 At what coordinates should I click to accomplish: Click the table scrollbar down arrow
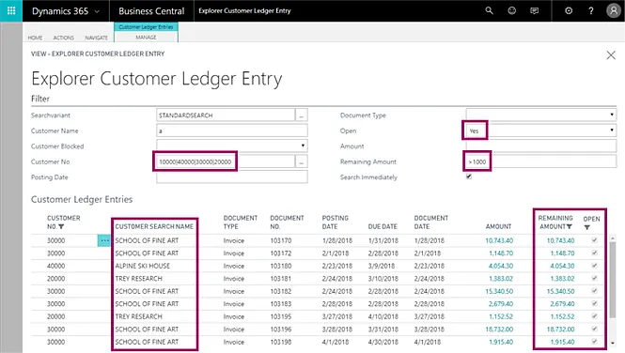(x=613, y=343)
